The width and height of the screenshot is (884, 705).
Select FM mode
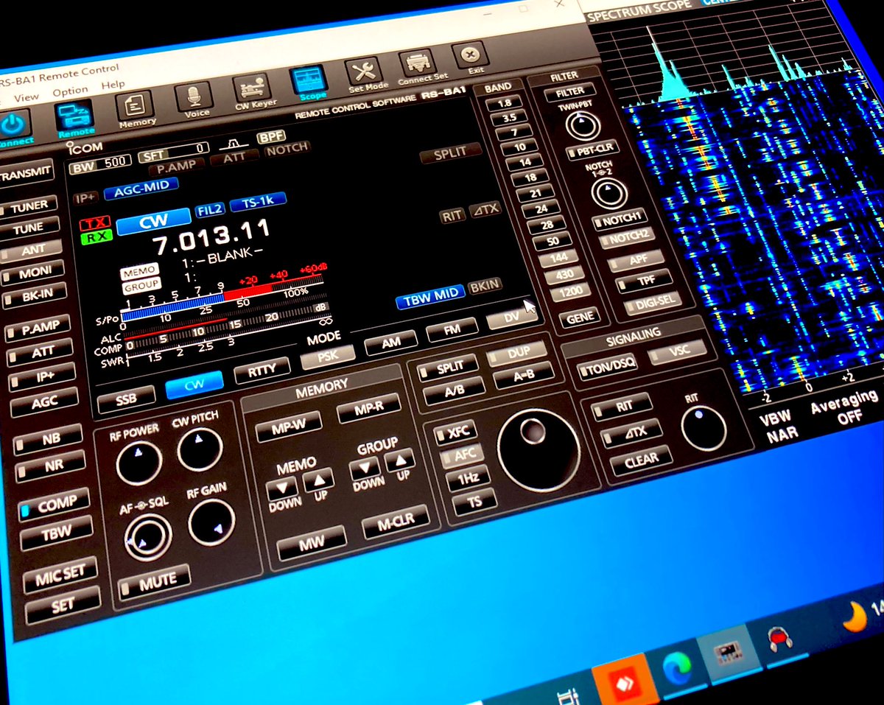pyautogui.click(x=451, y=330)
